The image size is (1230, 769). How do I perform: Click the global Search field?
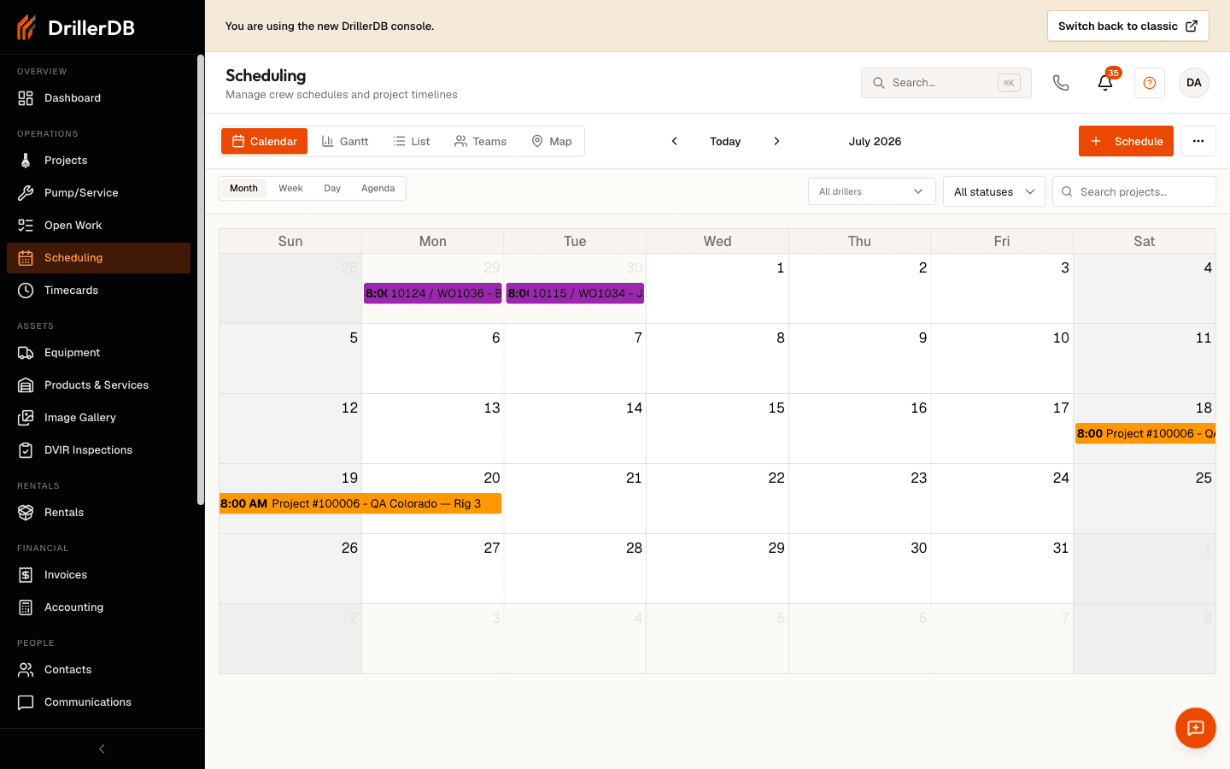pyautogui.click(x=946, y=83)
